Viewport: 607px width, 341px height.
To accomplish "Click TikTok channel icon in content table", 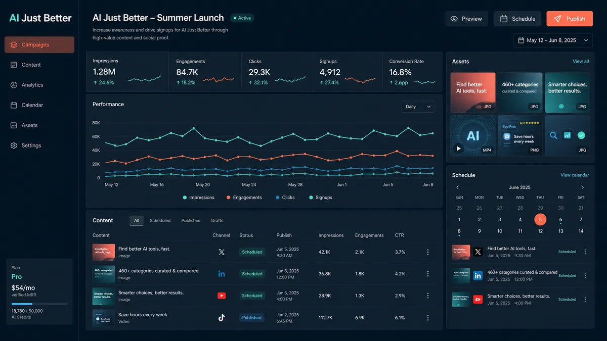I will click(x=221, y=318).
